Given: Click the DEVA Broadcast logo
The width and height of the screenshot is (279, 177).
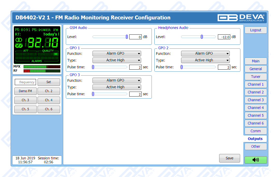Looking at the screenshot, I should click(241, 18).
